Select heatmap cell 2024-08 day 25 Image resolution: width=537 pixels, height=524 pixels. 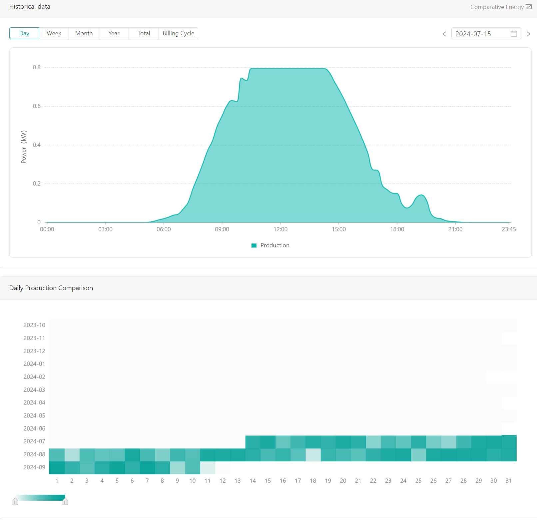click(x=418, y=455)
